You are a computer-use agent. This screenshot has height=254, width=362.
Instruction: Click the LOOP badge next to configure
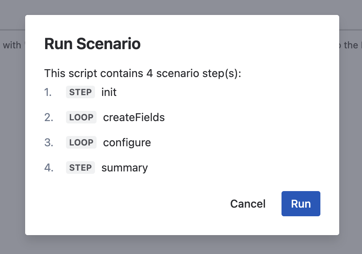(81, 142)
